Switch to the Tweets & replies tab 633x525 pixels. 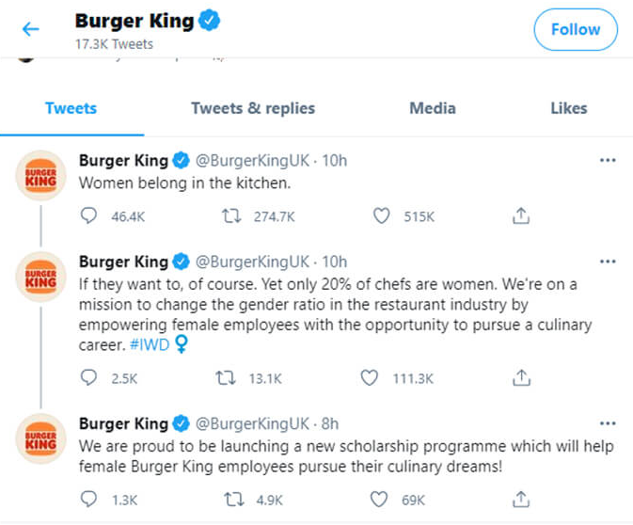(x=253, y=108)
